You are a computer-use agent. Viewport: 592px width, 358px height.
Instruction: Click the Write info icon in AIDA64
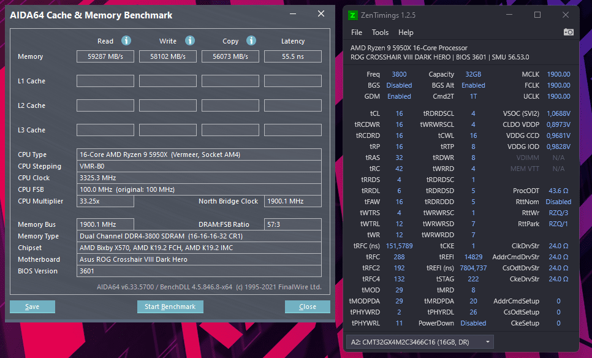click(190, 40)
